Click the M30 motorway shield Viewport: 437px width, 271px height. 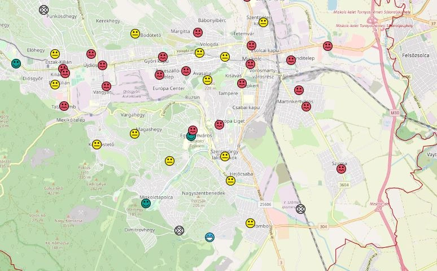(394, 113)
